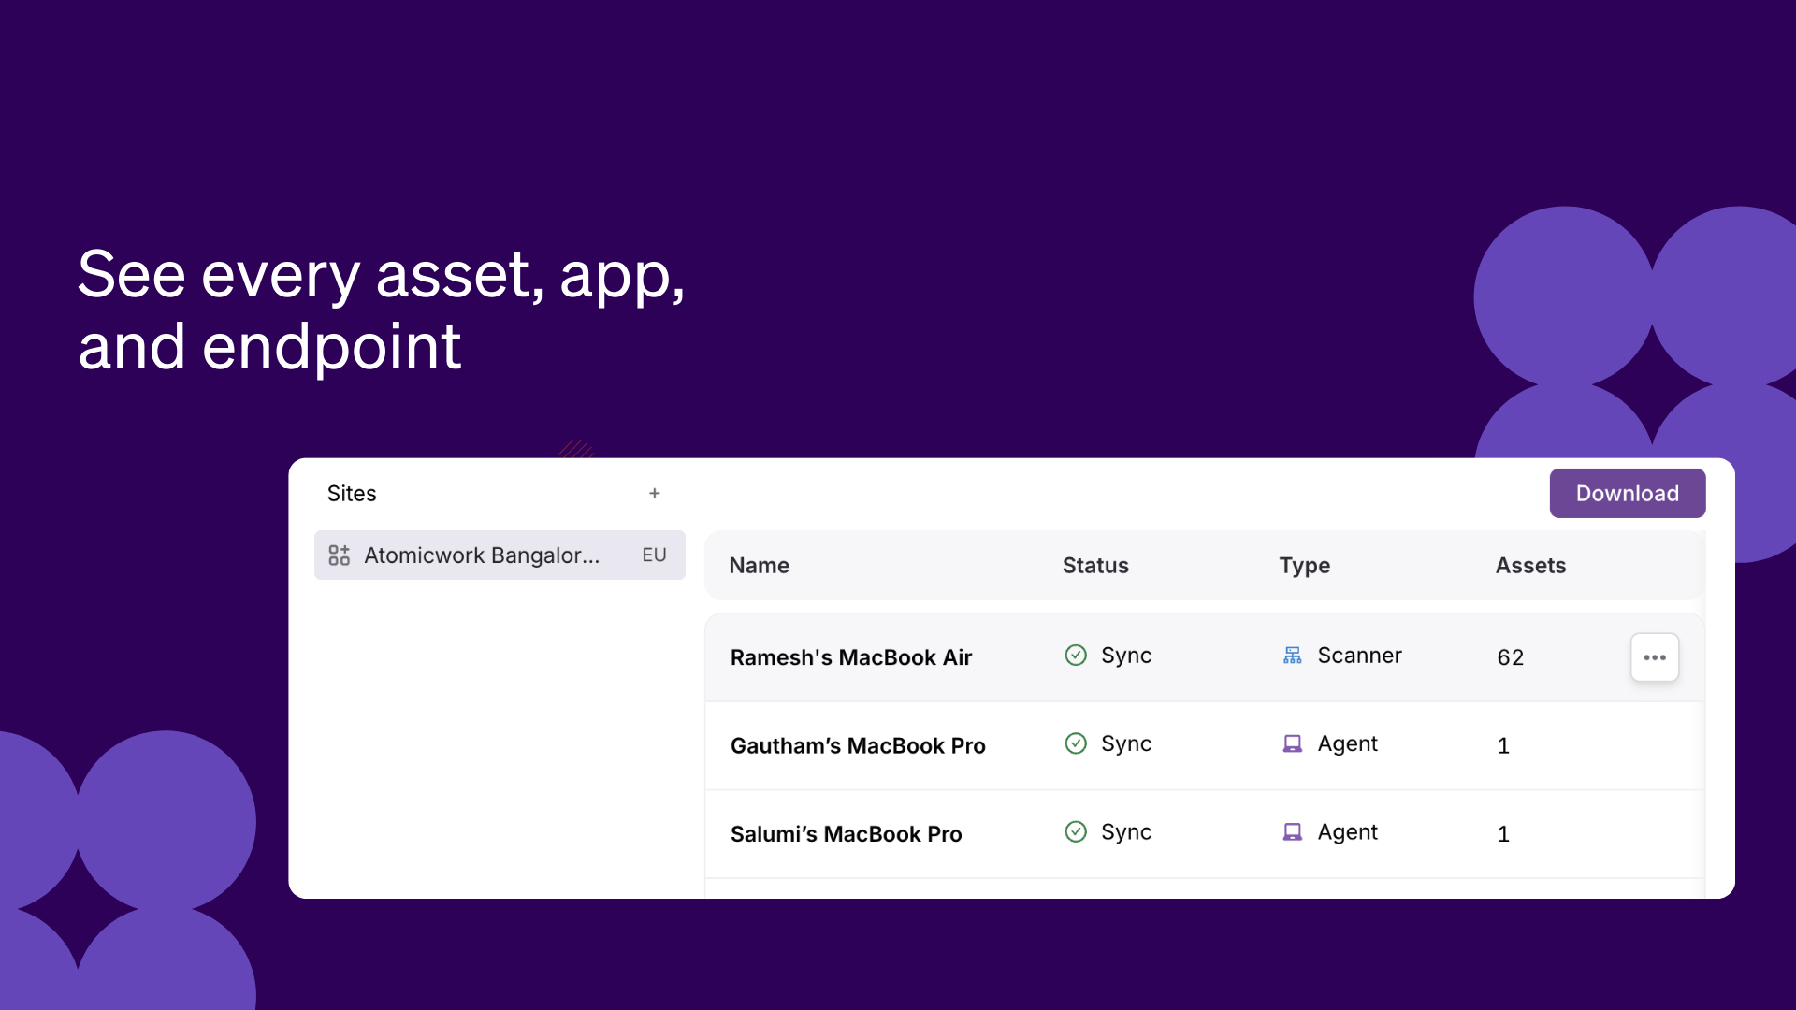Screen dimensions: 1796x1010
Task: Click the Assets column header
Action: click(x=1530, y=566)
